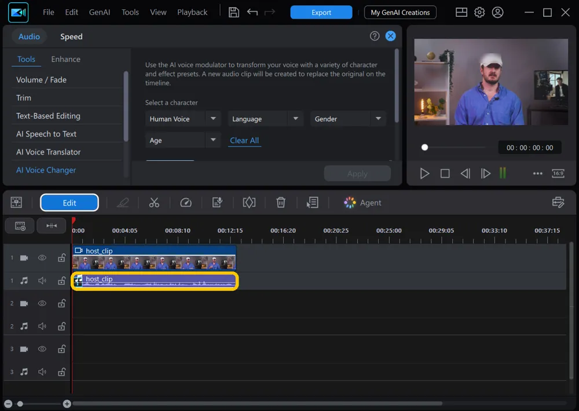
Task: Click the add track icon button
Action: tap(20, 226)
